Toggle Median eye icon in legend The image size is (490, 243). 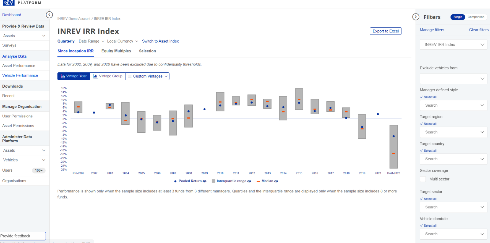[x=276, y=181]
